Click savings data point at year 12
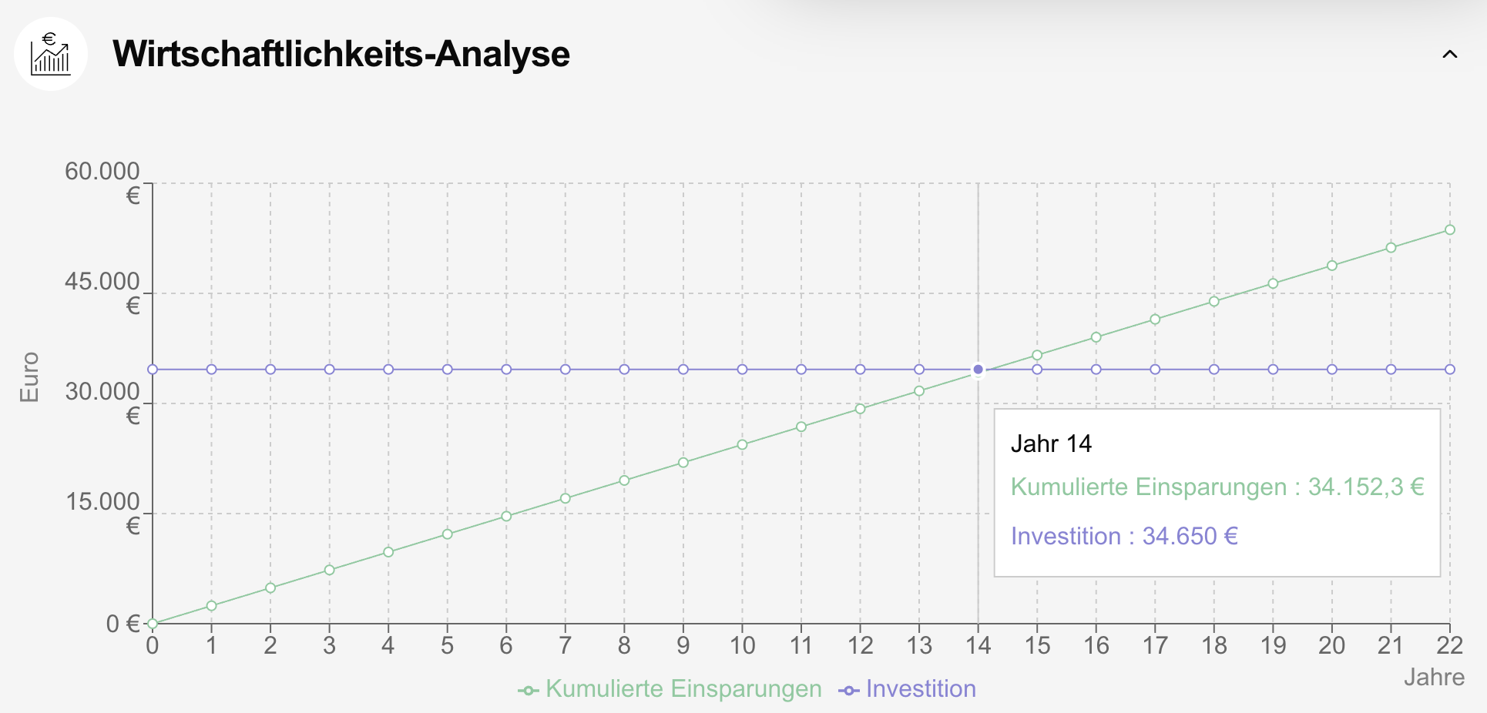This screenshot has height=713, width=1487. point(861,409)
